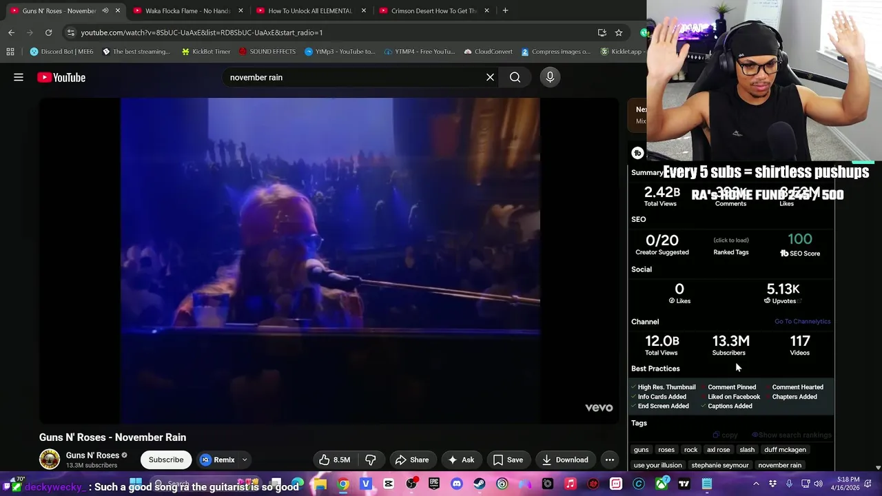Go to the YouTube home logo

coord(61,77)
